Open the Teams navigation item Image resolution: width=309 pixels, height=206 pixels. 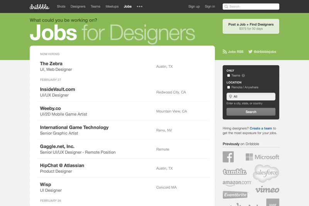click(x=95, y=7)
